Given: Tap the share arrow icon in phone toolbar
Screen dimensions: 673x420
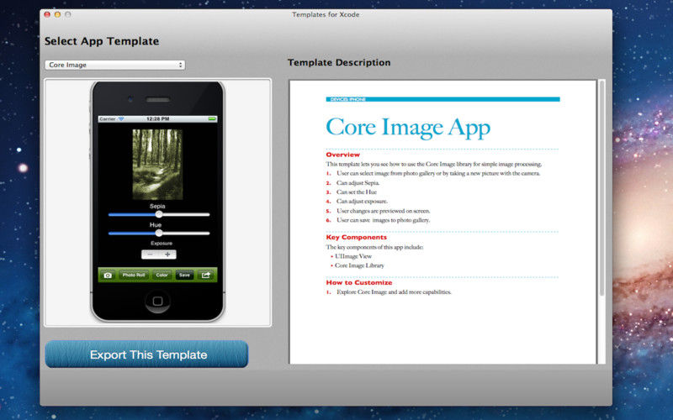Looking at the screenshot, I should tap(205, 276).
